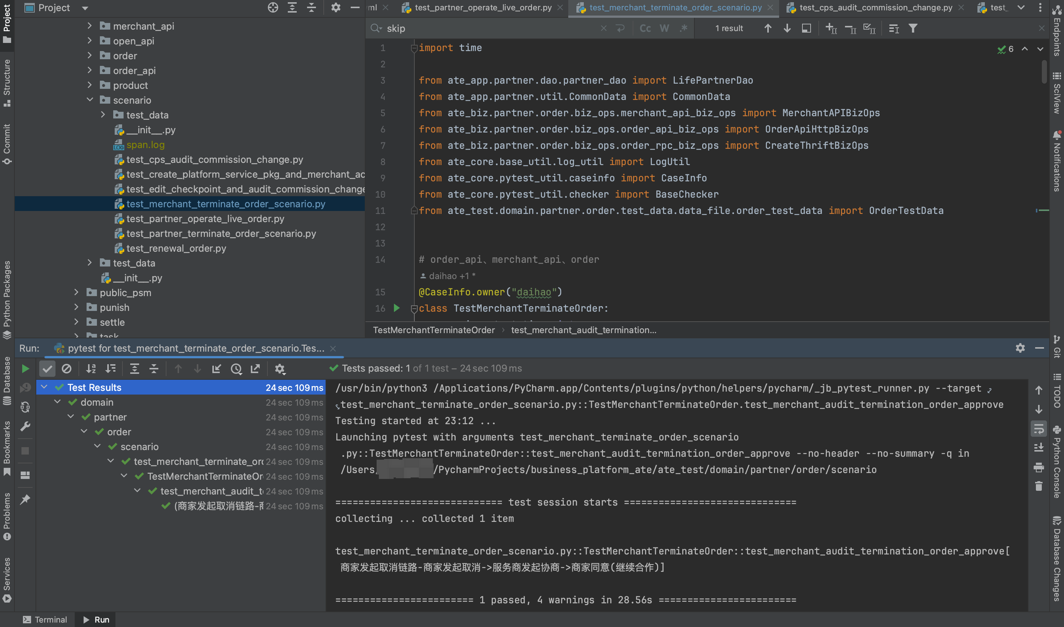The width and height of the screenshot is (1064, 627).
Task: Collapse all in Project panel
Action: (312, 8)
